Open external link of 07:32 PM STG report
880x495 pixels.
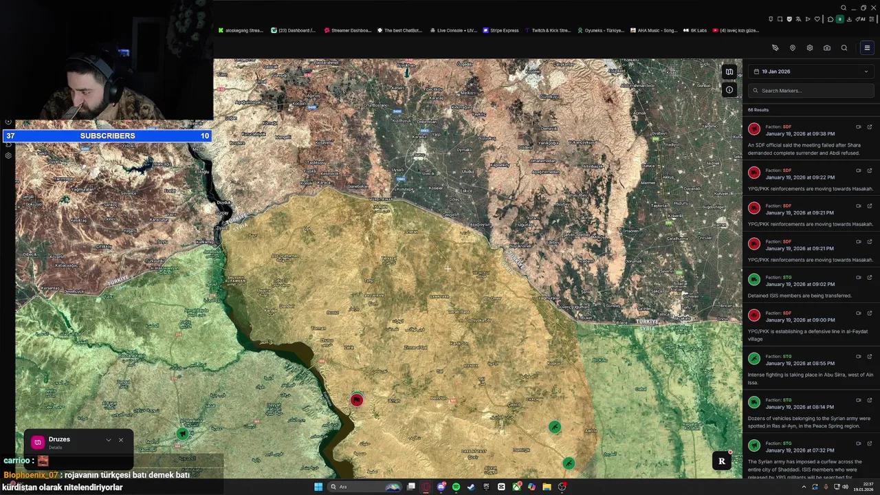(870, 443)
